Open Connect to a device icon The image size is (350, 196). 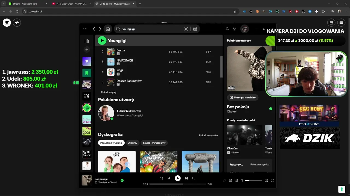tap(236, 180)
